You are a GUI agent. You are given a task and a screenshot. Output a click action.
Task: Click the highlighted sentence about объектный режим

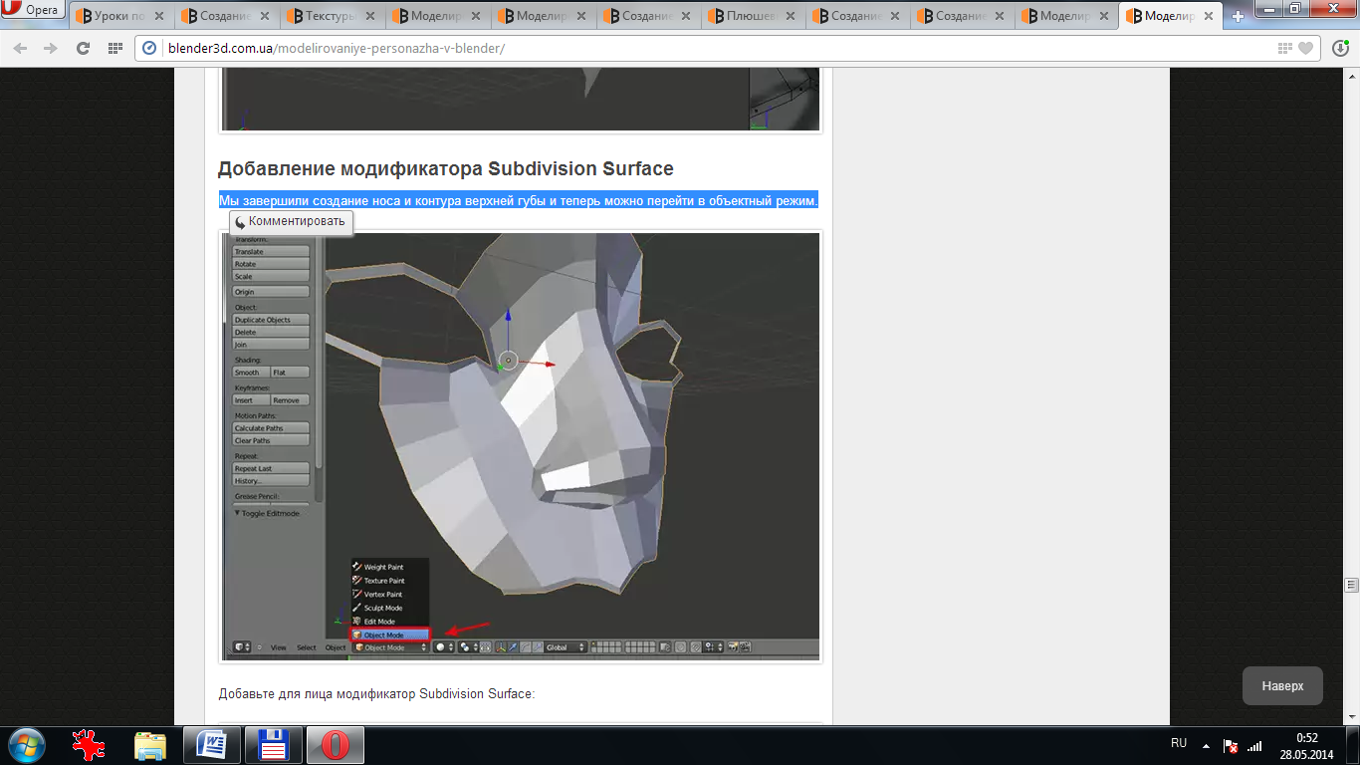519,201
